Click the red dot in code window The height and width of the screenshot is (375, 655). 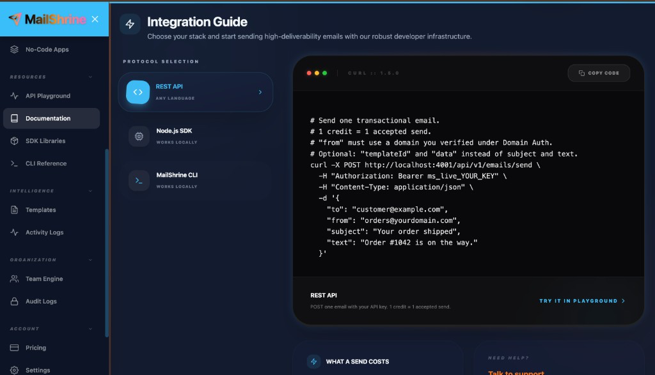coord(309,73)
